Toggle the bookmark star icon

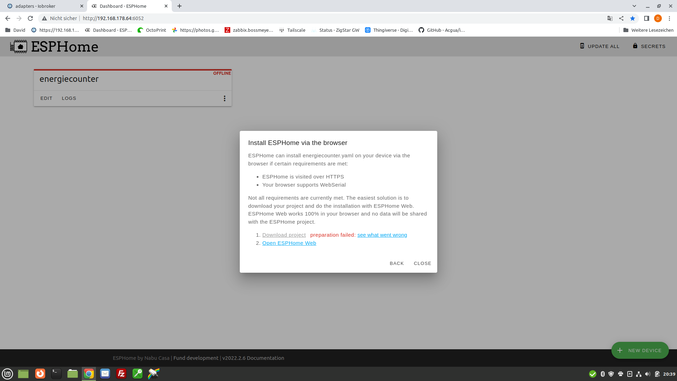coord(633,18)
